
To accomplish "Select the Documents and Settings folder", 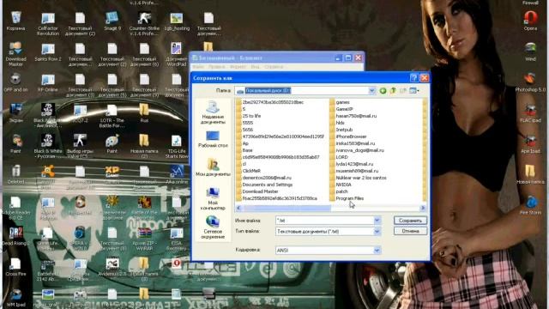I will tap(264, 185).
